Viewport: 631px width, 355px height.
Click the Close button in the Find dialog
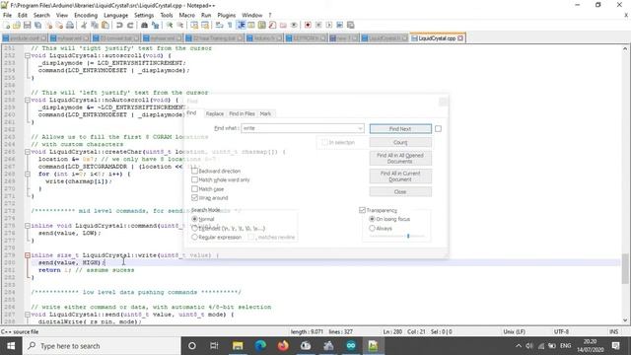pyautogui.click(x=400, y=191)
